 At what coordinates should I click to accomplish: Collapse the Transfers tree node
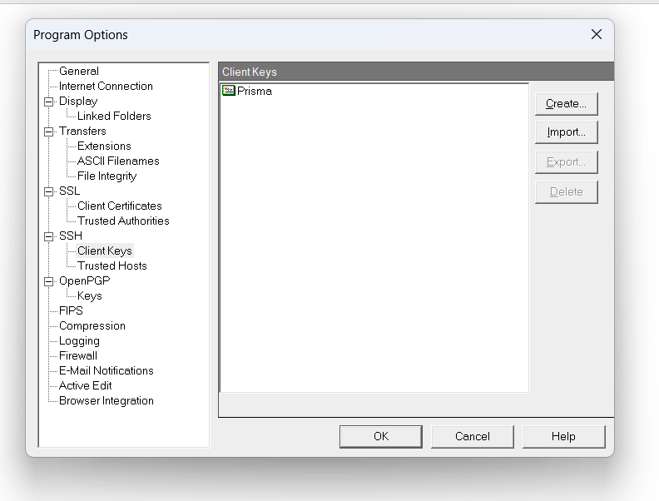pyautogui.click(x=49, y=131)
